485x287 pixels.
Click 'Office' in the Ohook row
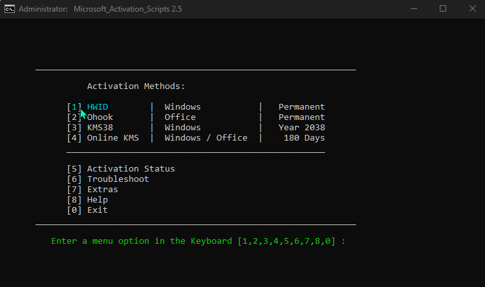[180, 117]
